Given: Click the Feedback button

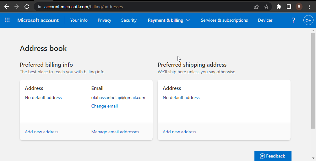Looking at the screenshot, I should click(x=273, y=156).
